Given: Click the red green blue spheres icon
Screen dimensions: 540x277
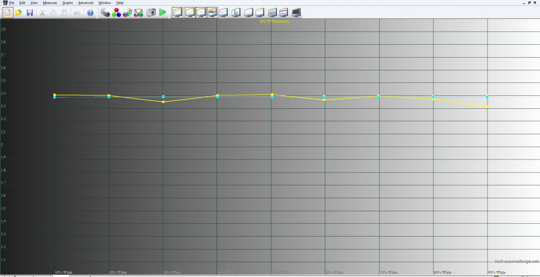Looking at the screenshot, I should click(x=116, y=12).
